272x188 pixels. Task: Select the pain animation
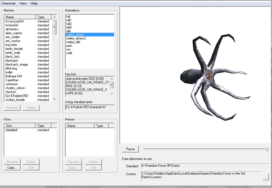(90, 46)
